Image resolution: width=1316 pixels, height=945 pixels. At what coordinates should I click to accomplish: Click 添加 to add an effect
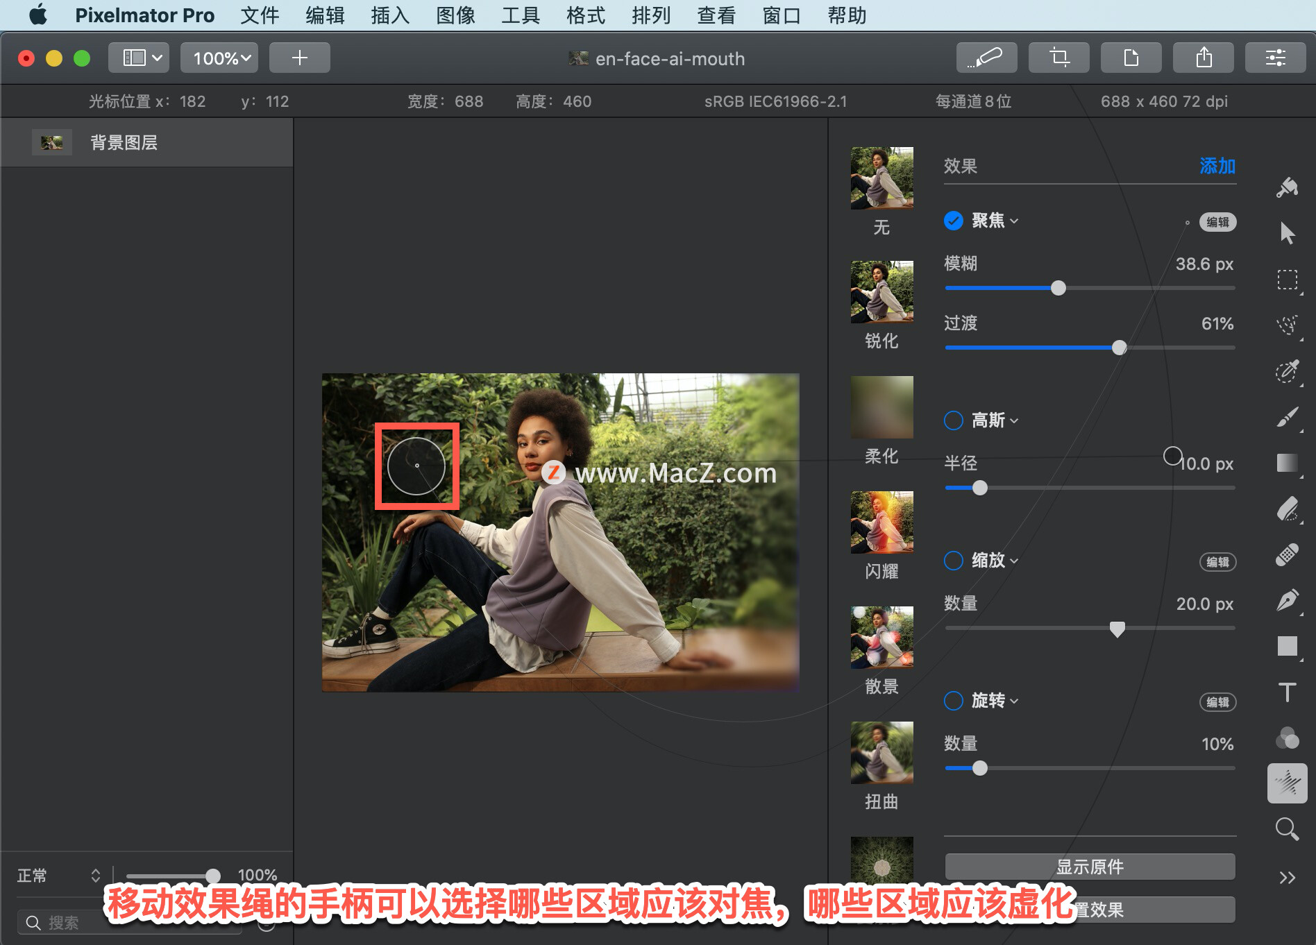tap(1217, 166)
